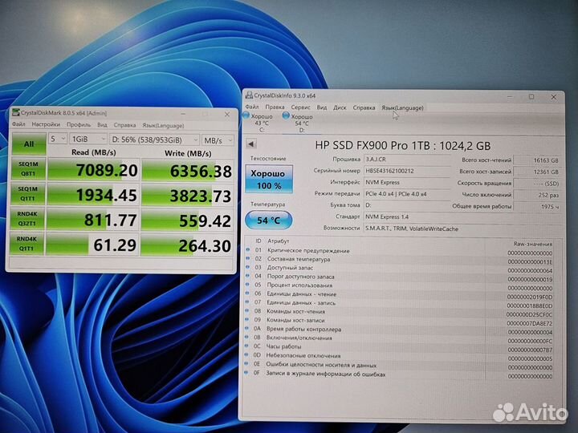Click the status dot for attribute 0C
Screen dimensions: 578x433
pos(247,346)
